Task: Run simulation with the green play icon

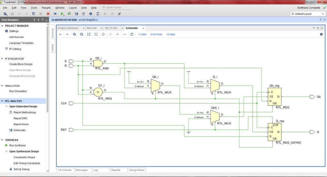Action: (62, 14)
